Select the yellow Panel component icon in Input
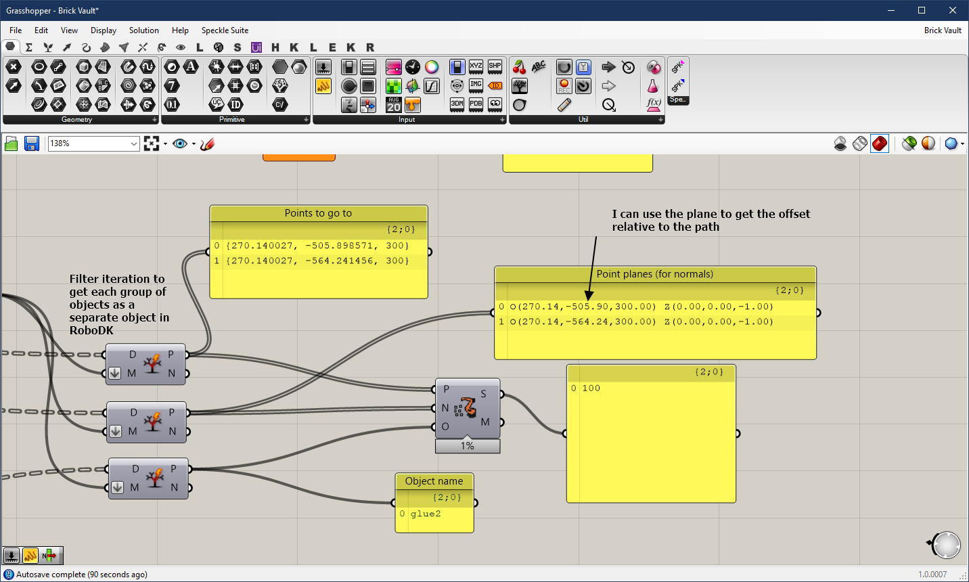 (323, 86)
